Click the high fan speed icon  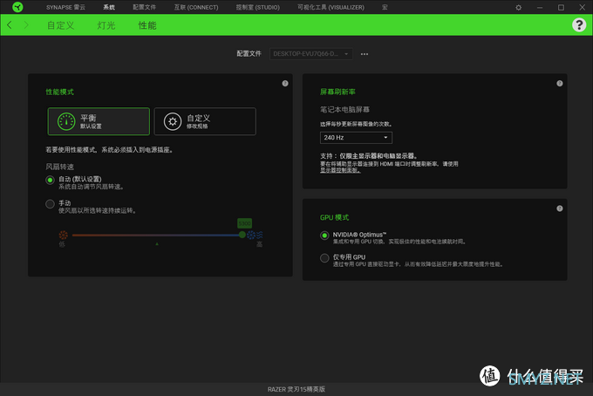click(255, 235)
